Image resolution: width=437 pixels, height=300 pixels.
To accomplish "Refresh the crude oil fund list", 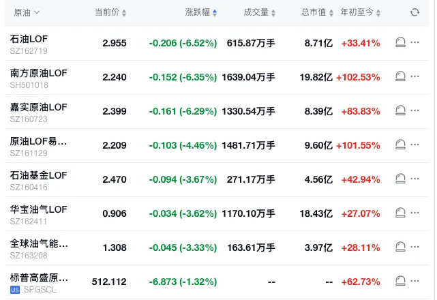I will coord(415,12).
